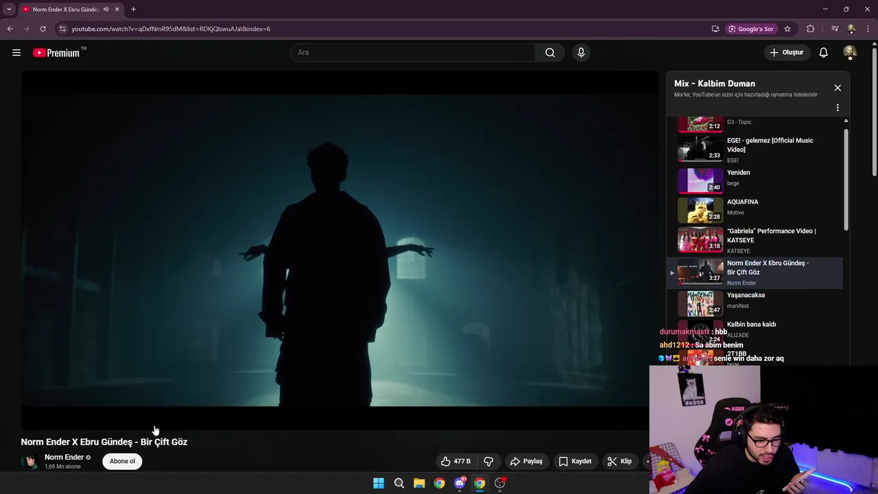Screen dimensions: 878x494
Task: Start voice search with microphone icon
Action: tap(581, 52)
